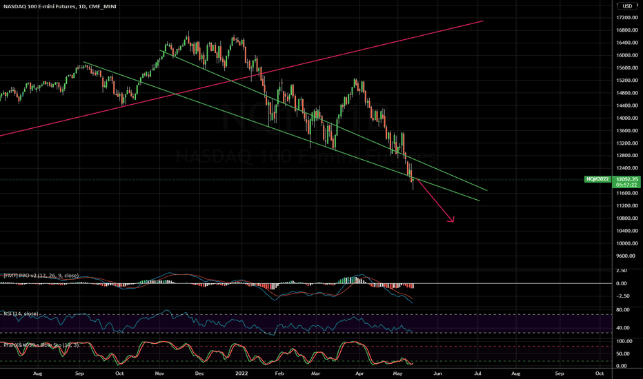Click the 12800.00 price axis label
This screenshot has width=643, height=379.
pyautogui.click(x=627, y=156)
